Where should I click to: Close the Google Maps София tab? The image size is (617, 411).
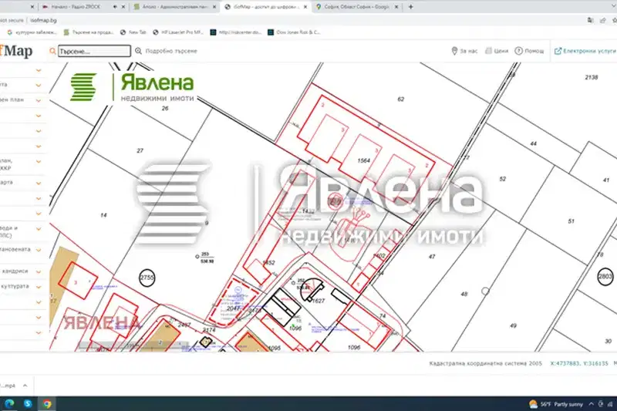pyautogui.click(x=396, y=7)
